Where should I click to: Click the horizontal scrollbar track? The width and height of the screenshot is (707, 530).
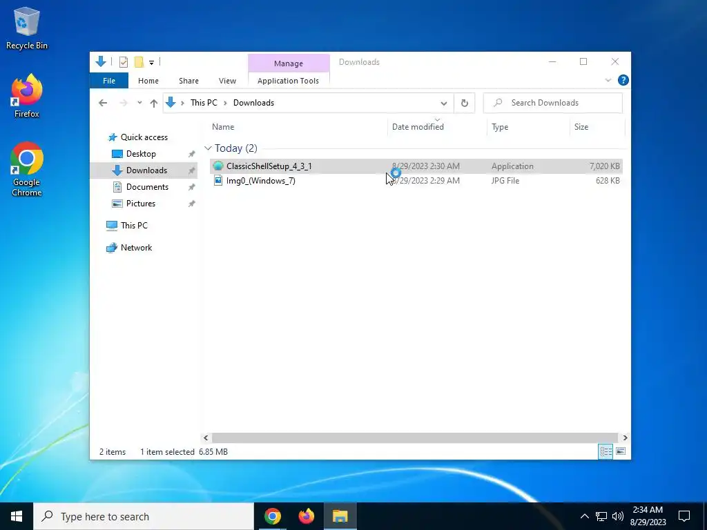click(x=415, y=438)
